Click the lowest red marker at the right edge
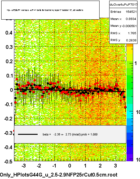 coord(125,107)
